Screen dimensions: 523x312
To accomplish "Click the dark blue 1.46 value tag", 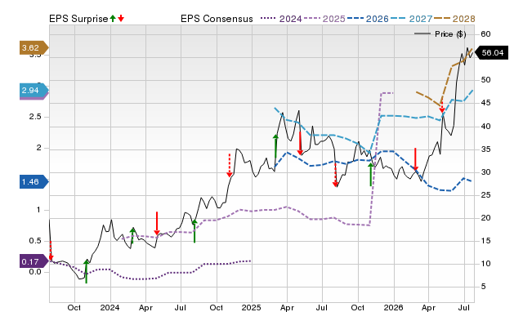I will coord(34,182).
